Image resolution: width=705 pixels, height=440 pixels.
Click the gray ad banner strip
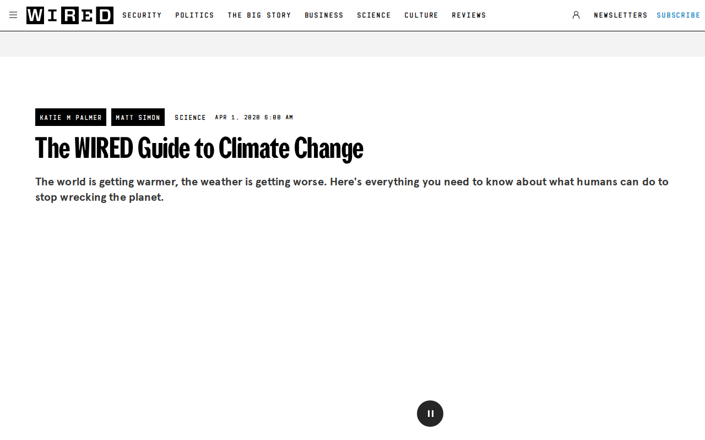tap(352, 44)
